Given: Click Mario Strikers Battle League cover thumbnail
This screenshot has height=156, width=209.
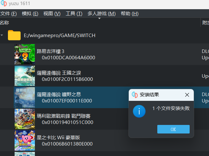Looking at the screenshot, I should point(25,119).
